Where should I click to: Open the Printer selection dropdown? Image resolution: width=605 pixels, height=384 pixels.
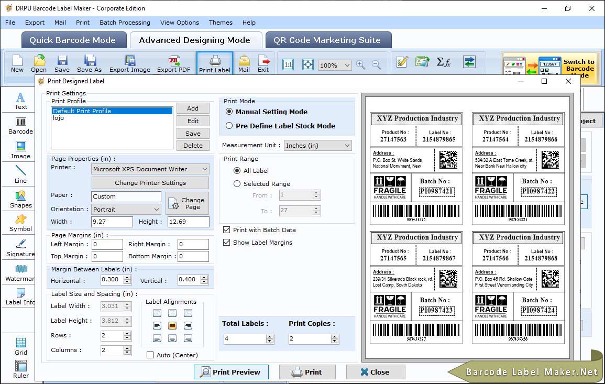[x=150, y=169]
